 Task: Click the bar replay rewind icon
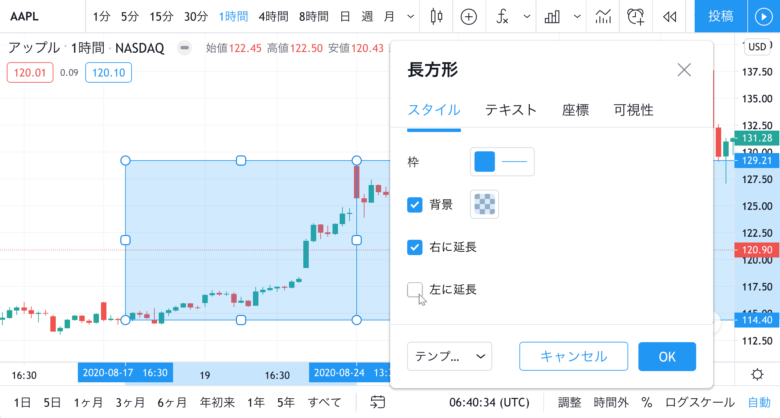pos(669,16)
